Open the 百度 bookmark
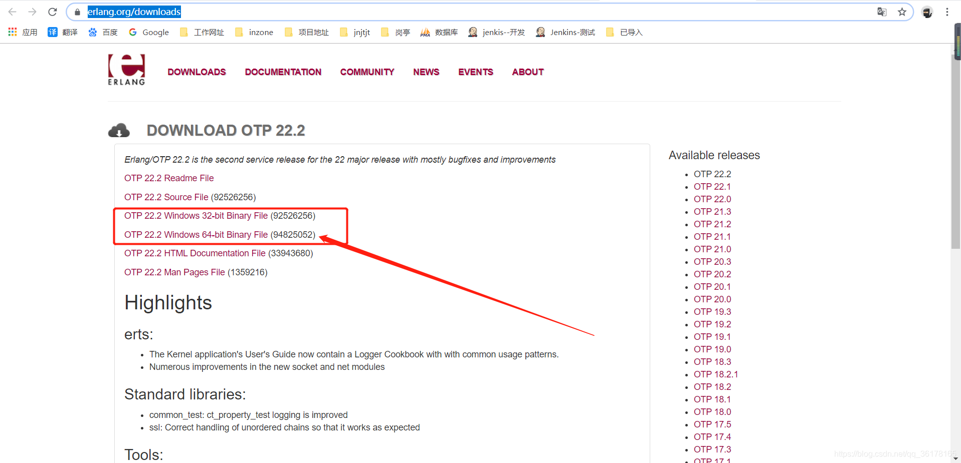 point(103,32)
